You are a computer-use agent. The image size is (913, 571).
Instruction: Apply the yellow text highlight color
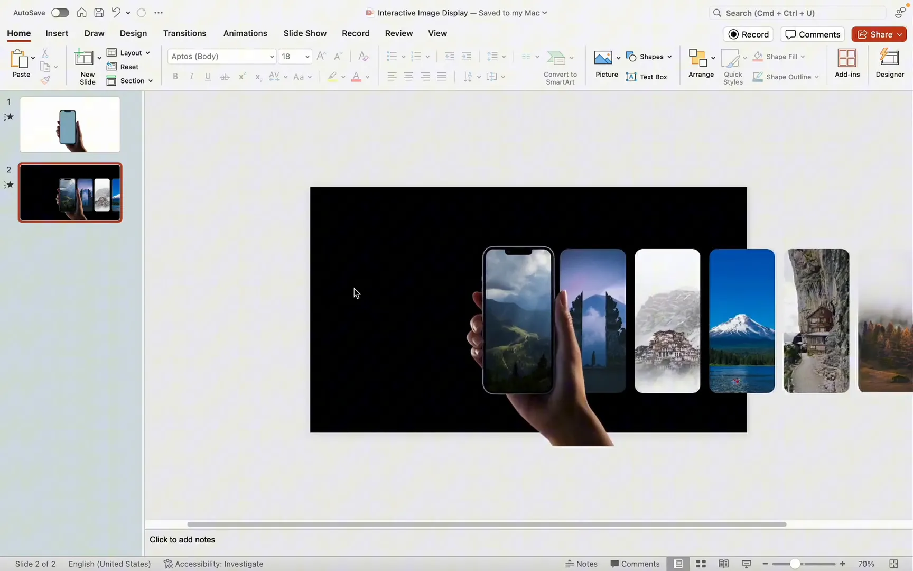click(332, 77)
